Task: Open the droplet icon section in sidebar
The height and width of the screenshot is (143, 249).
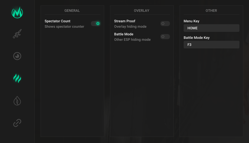Action: pos(17,101)
